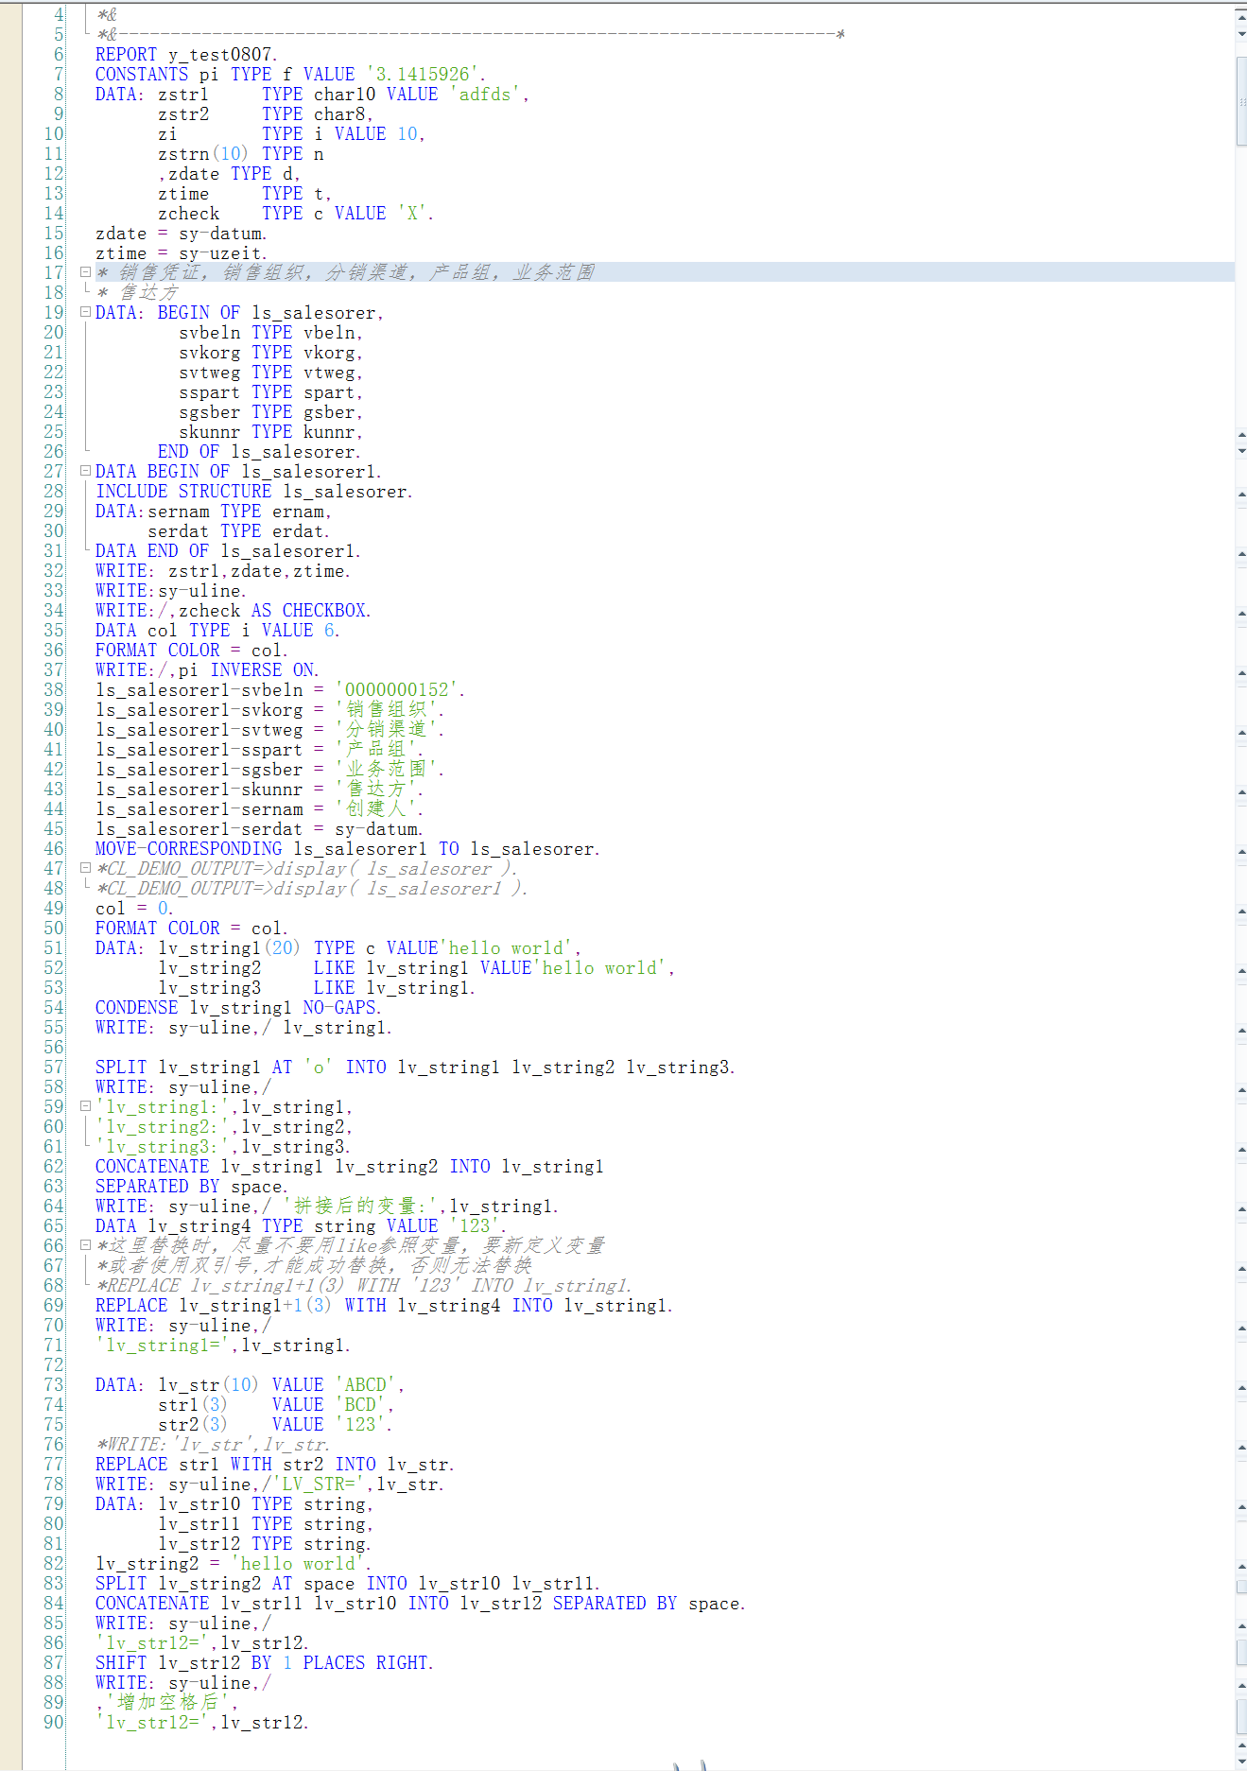Click 'DATA: lv_str(10) VALUE 'ABCD'' line
This screenshot has height=1771, width=1247.
tap(250, 1385)
